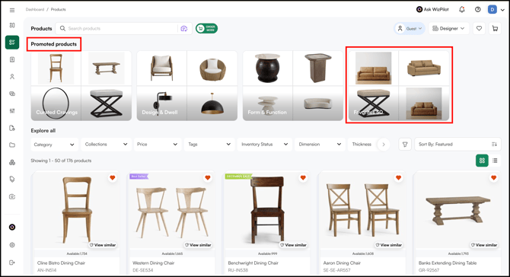
Task: Click the logout icon at sidebar bottom
Action: tap(12, 263)
